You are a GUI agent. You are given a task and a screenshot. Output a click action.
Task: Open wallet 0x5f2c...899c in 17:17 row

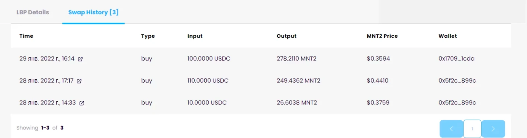click(x=457, y=80)
